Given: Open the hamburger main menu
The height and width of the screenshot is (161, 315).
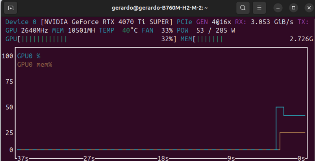Looking at the screenshot, I should (x=259, y=7).
